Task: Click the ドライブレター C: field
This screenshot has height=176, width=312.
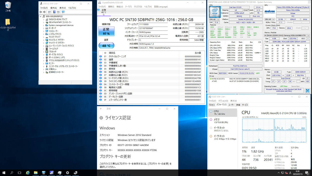Action: (153, 40)
